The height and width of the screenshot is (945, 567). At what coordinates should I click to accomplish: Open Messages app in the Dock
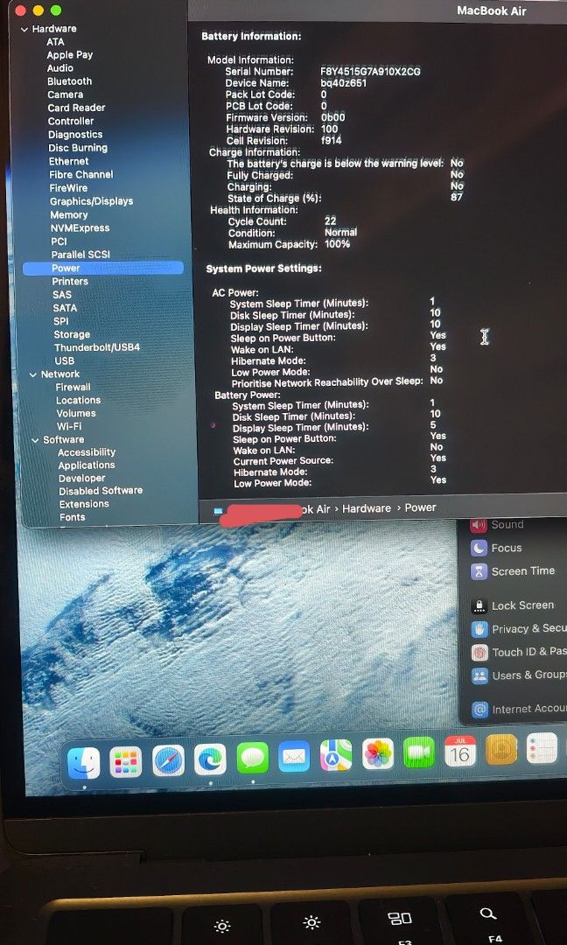click(x=253, y=758)
